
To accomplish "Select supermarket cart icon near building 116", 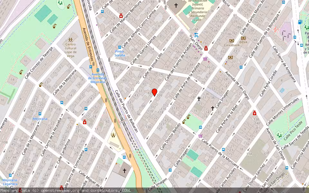I will click(x=205, y=59).
